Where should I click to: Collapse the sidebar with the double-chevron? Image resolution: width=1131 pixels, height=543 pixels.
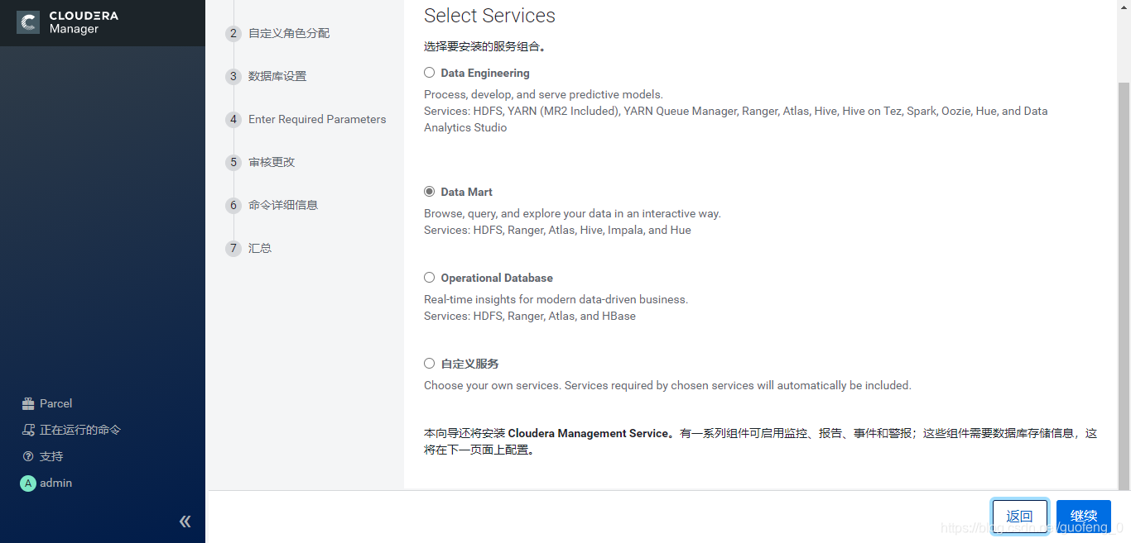(185, 521)
